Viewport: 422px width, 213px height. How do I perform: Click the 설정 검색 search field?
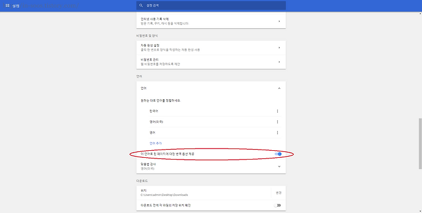(211, 5)
